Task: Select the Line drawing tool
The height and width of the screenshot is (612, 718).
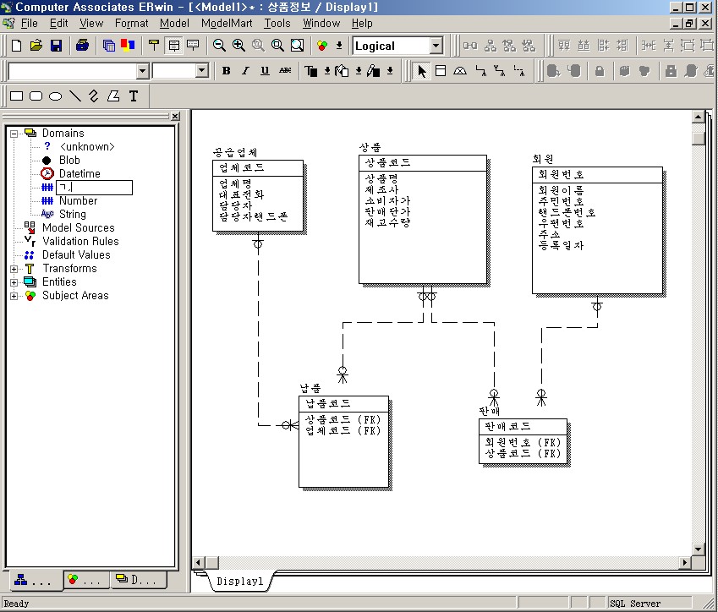Action: pos(74,96)
